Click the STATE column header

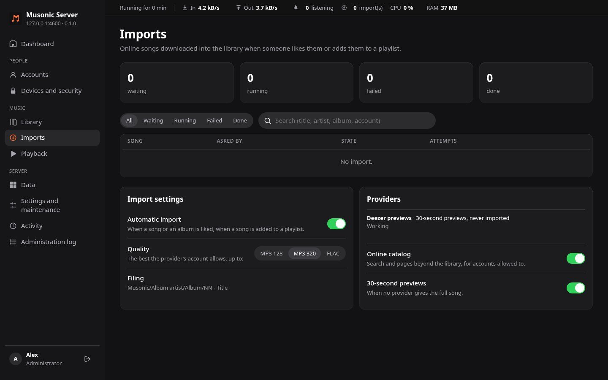349,141
